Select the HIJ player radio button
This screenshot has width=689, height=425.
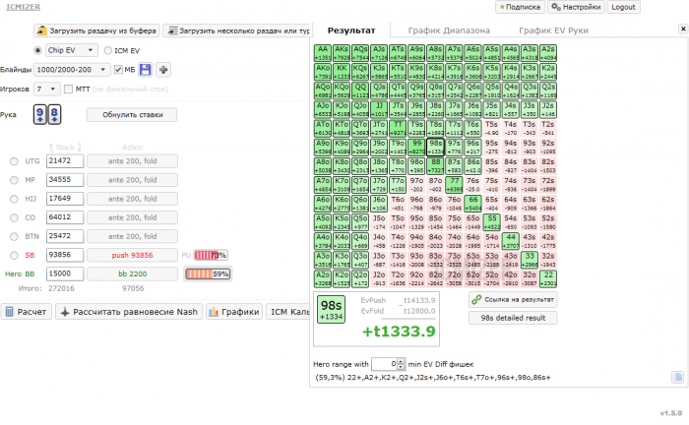14,199
